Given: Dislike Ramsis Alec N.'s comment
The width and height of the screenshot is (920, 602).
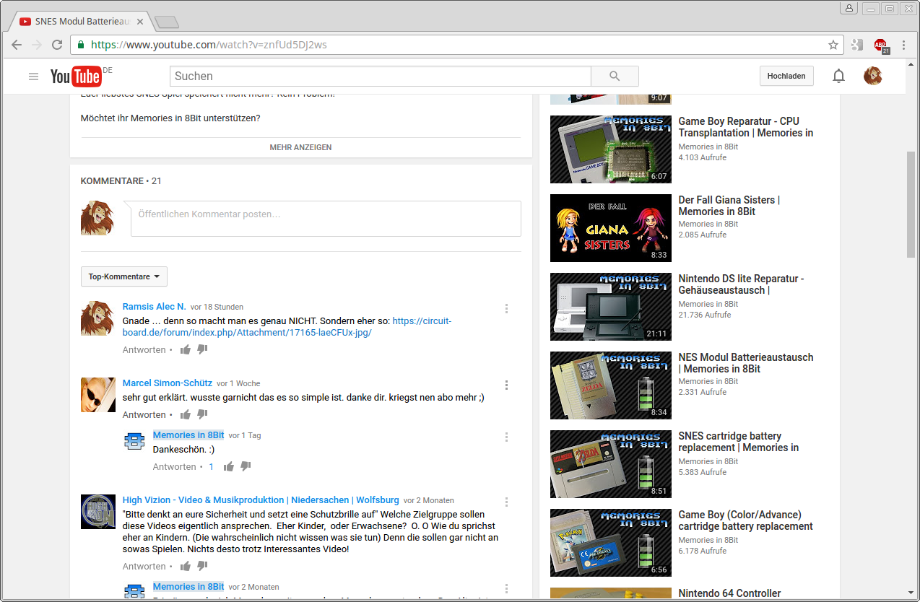Looking at the screenshot, I should coord(202,349).
